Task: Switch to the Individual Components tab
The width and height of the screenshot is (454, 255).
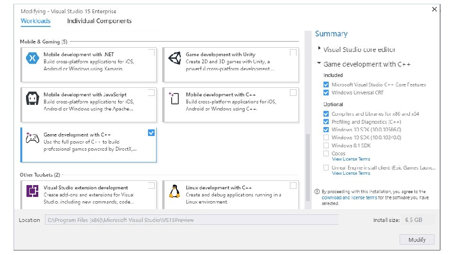Action: [99, 21]
